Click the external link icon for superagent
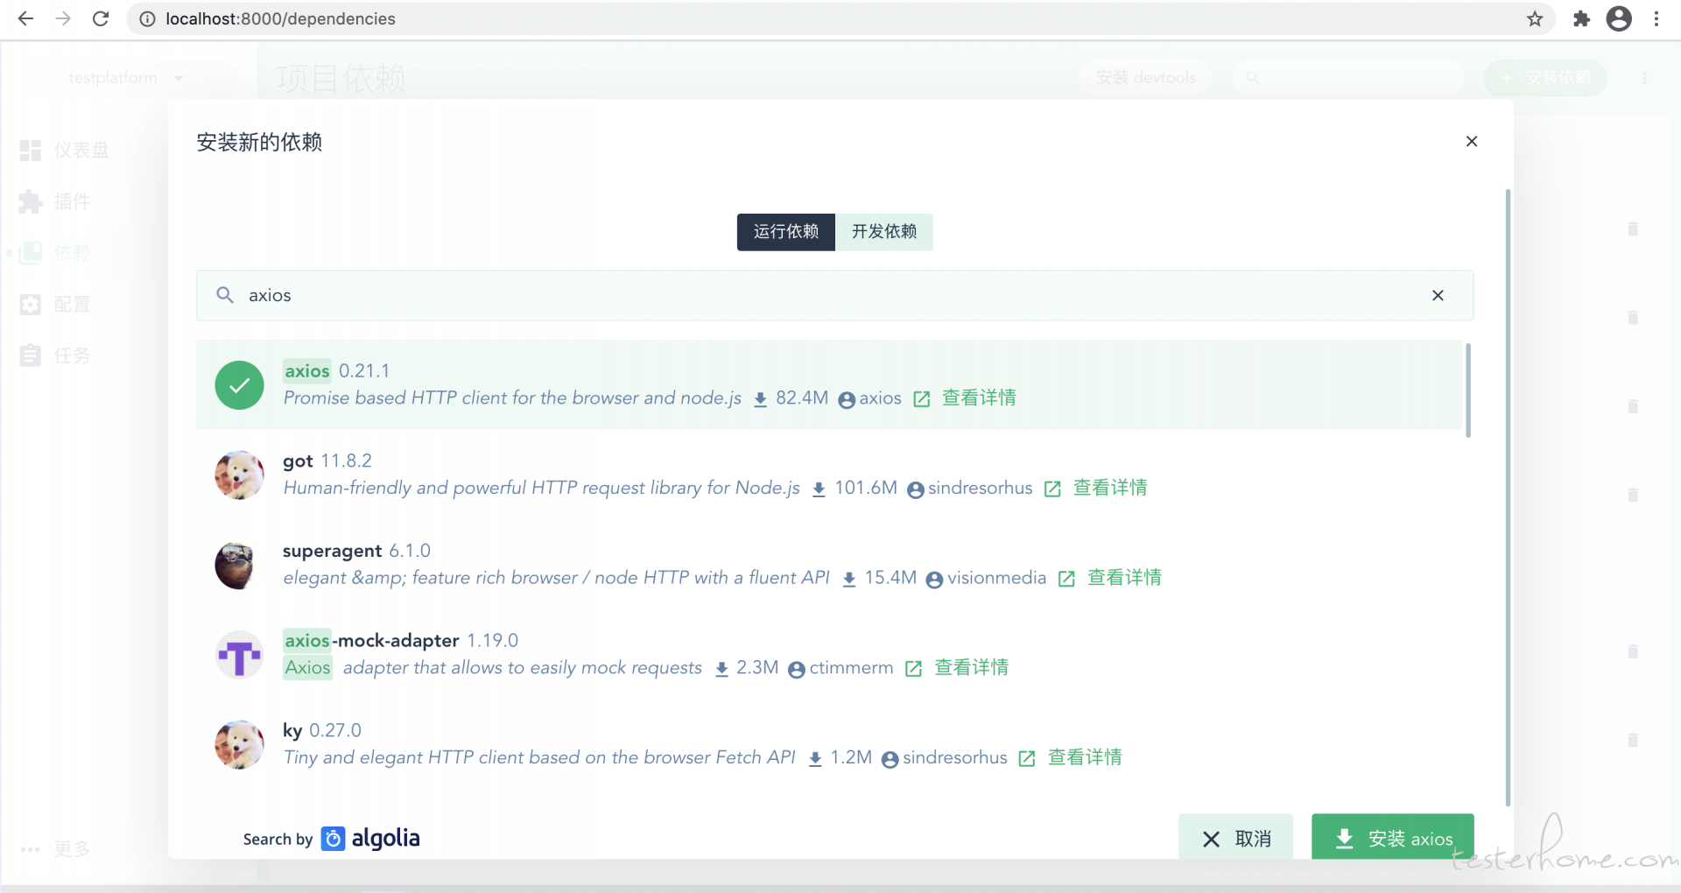This screenshot has height=893, width=1681. (x=1066, y=579)
